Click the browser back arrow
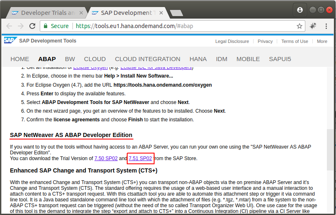The image size is (336, 215). tap(9, 26)
